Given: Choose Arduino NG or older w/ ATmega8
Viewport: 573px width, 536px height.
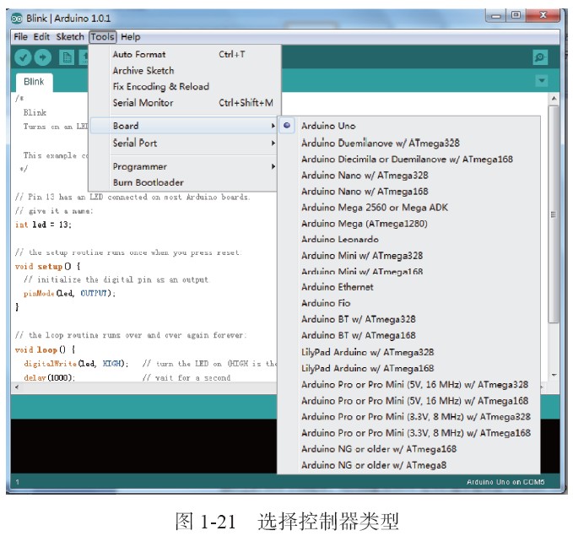Looking at the screenshot, I should [409, 465].
